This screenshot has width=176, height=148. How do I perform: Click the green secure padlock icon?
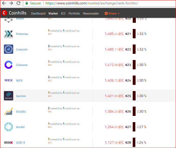(x=27, y=3)
